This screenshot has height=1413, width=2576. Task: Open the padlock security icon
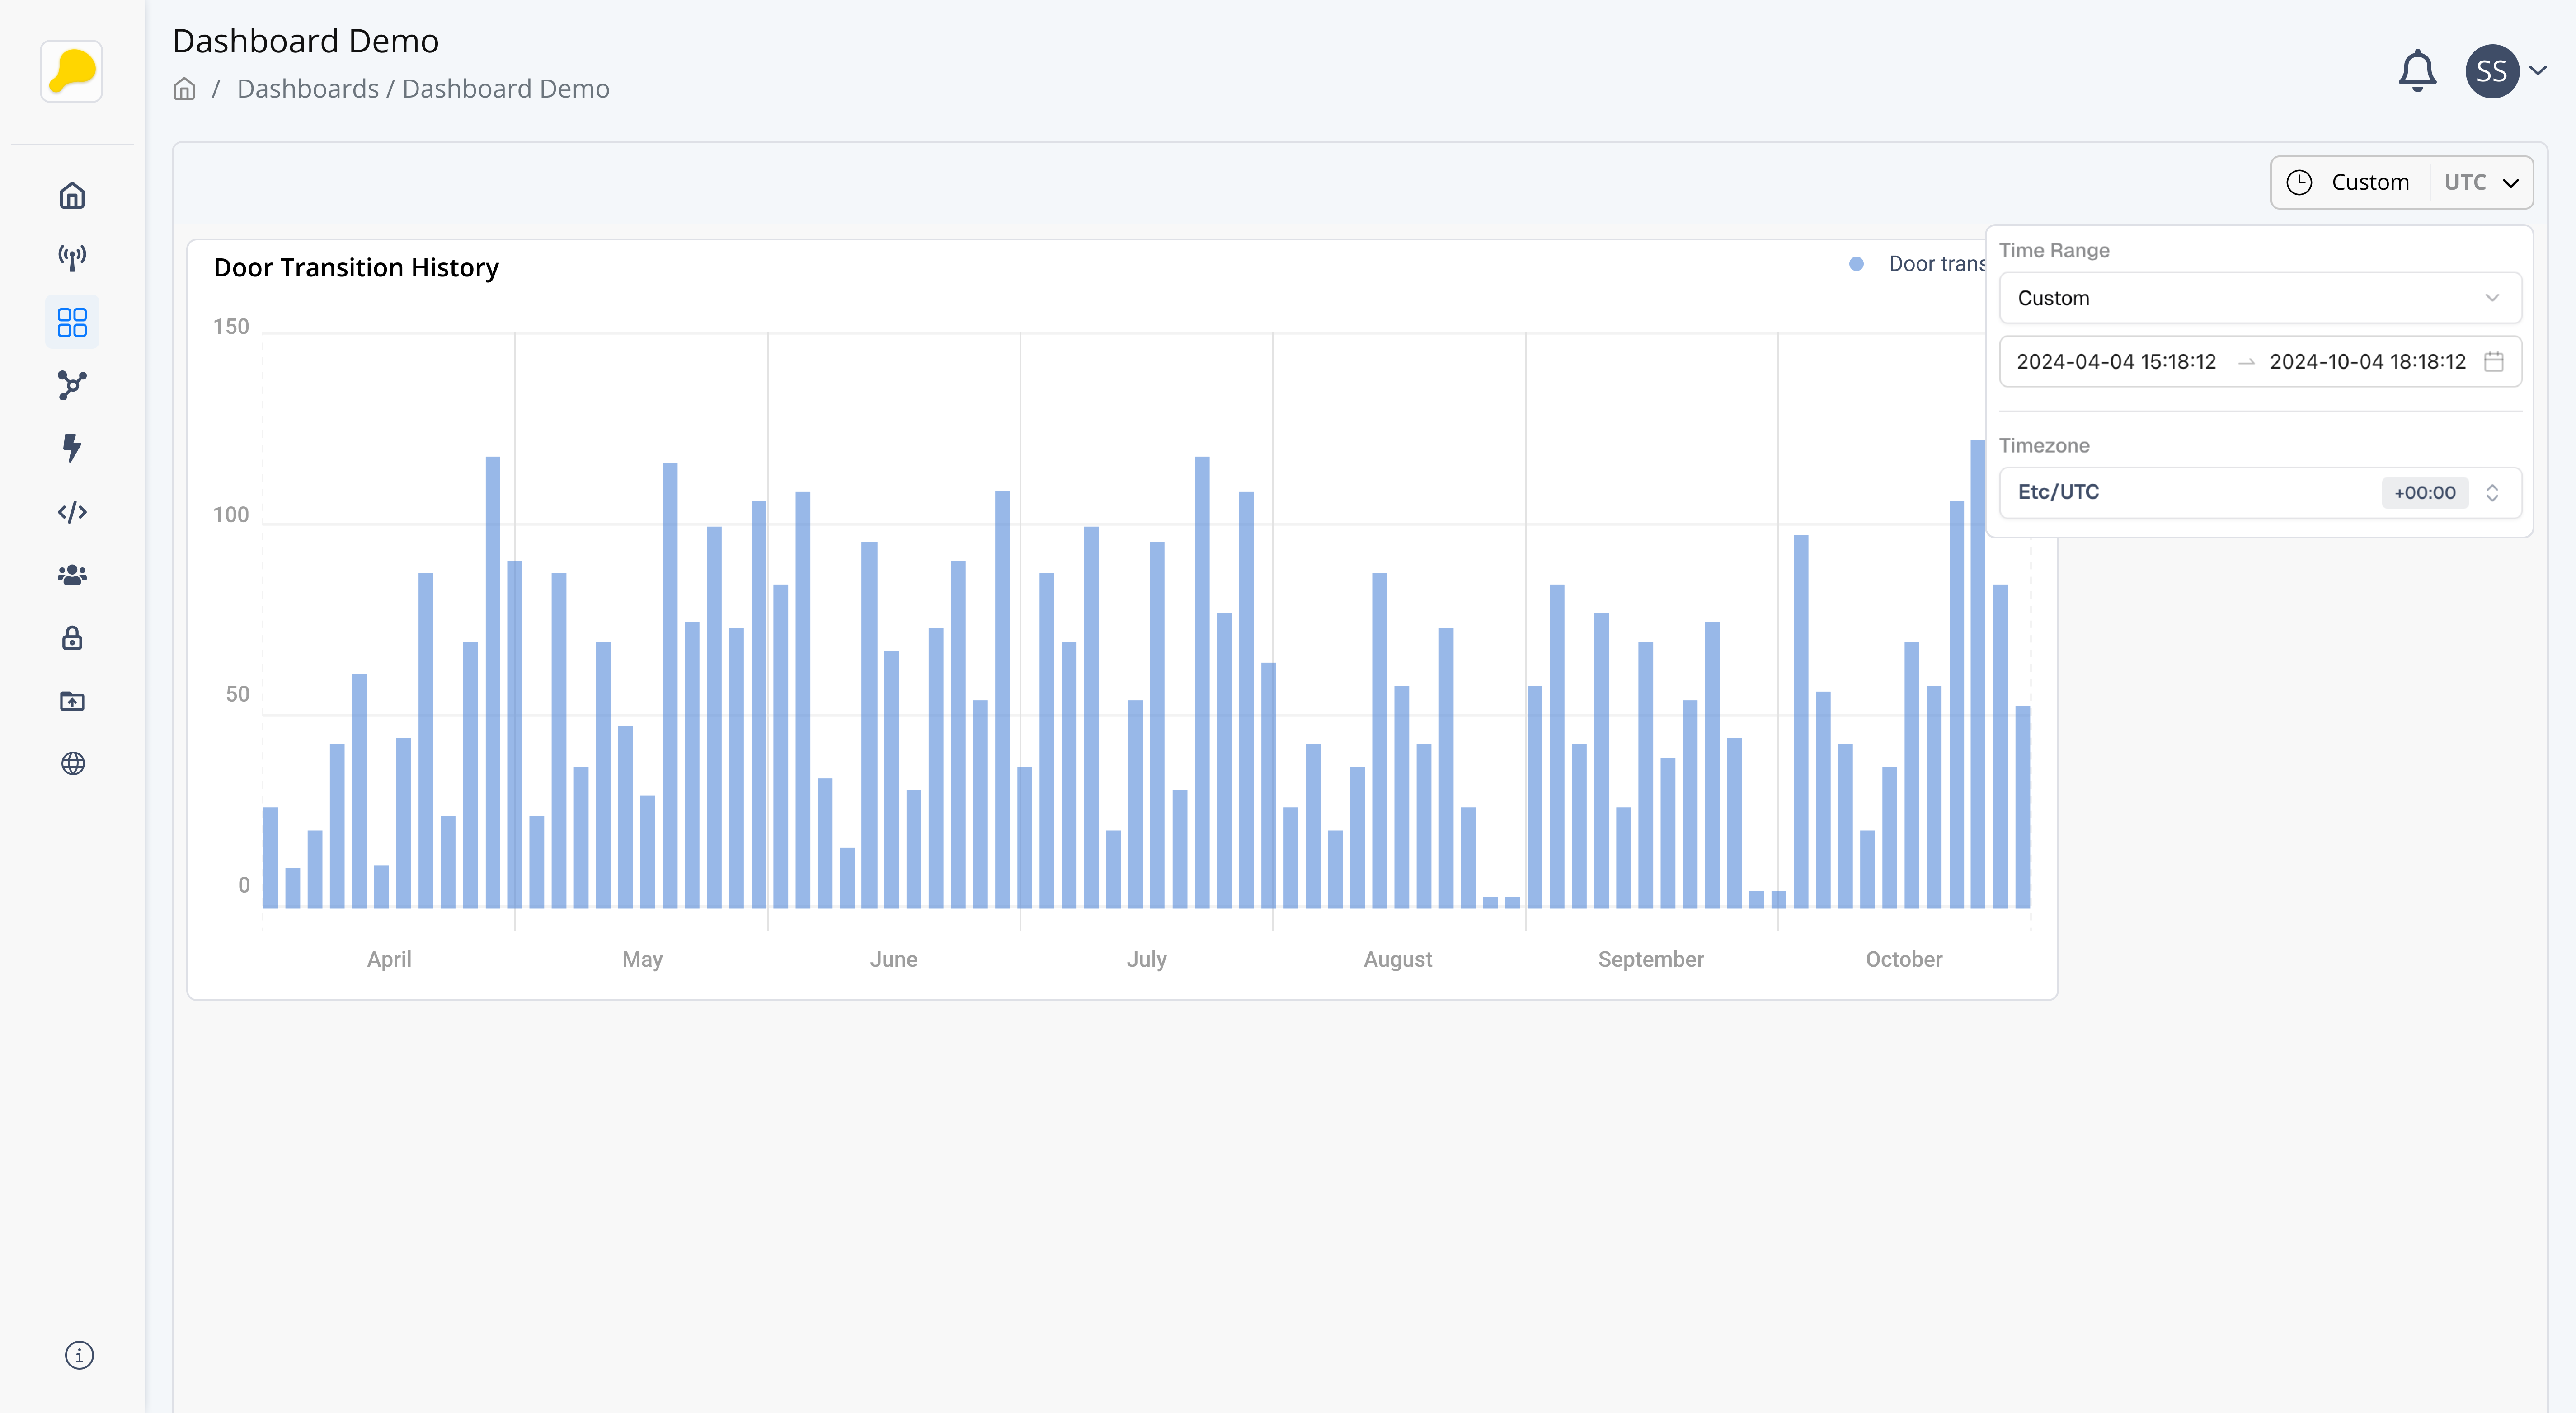tap(72, 637)
